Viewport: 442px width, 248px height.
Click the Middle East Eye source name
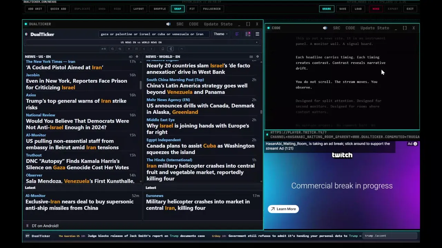point(161,120)
